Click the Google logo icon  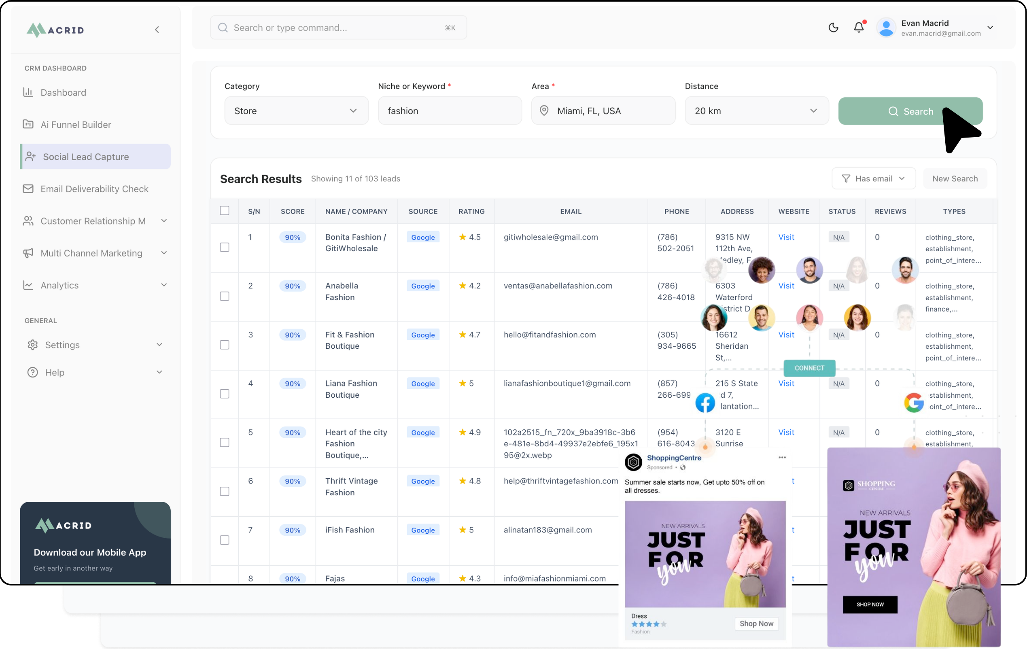(x=914, y=403)
